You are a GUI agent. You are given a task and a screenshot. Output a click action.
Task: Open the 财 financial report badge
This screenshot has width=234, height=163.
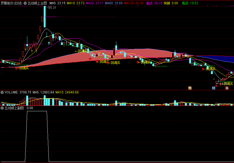point(214,88)
